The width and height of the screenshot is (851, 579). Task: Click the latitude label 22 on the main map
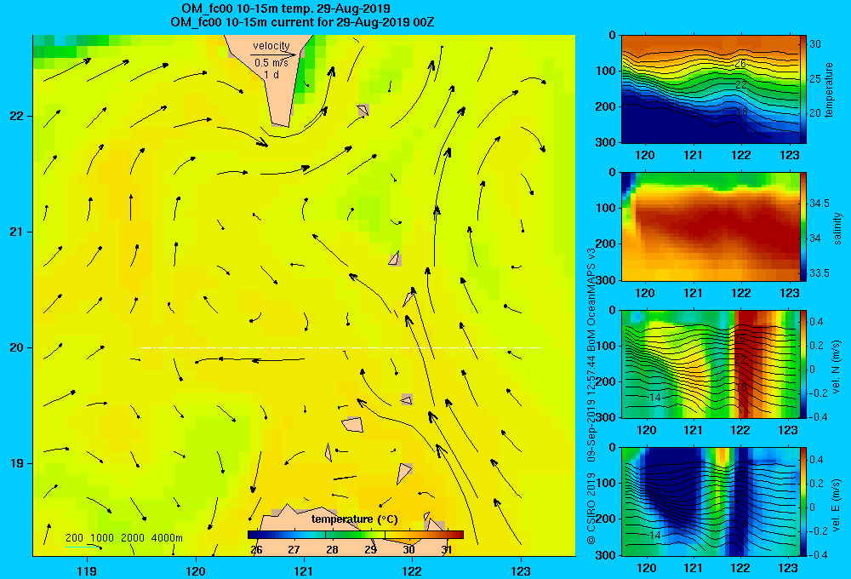click(x=16, y=117)
